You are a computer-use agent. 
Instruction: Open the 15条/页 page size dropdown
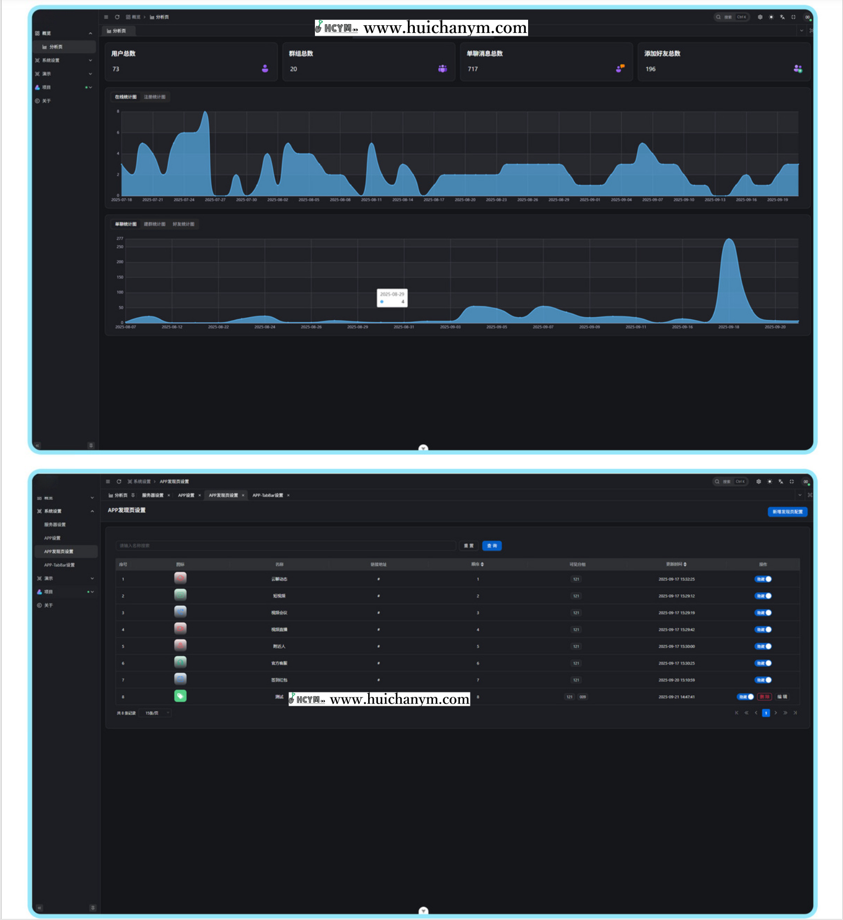coord(156,713)
